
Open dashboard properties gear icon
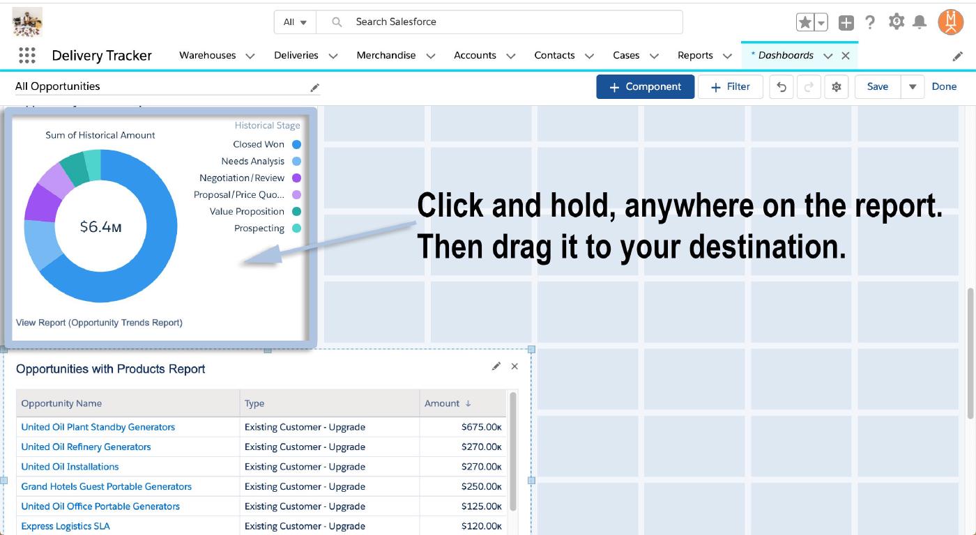pos(836,87)
